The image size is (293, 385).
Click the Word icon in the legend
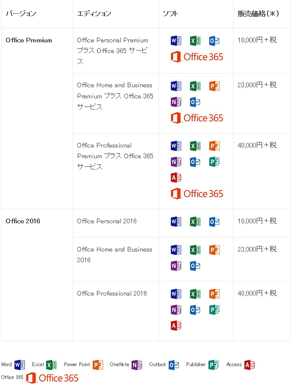point(20,365)
